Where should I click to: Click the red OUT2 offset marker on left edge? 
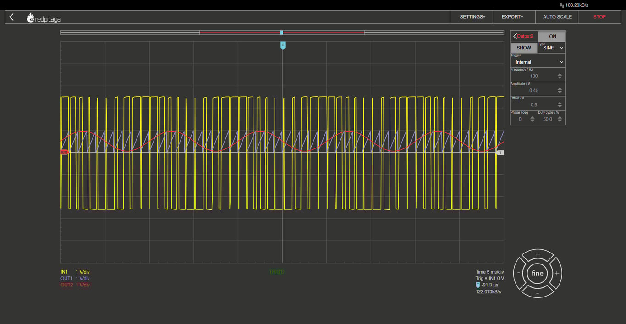(x=64, y=152)
